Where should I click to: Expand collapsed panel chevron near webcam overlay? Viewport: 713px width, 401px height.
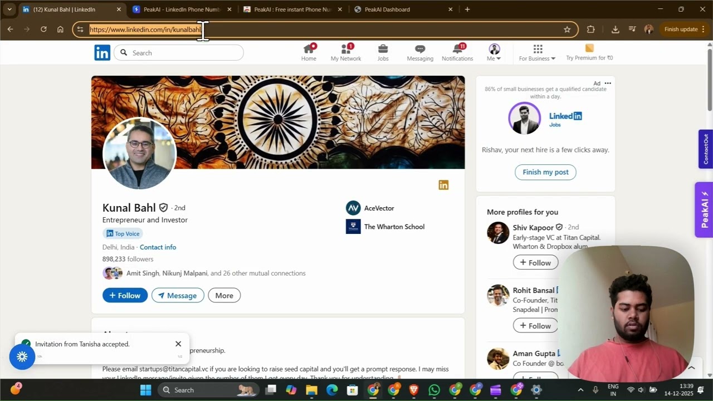[691, 368]
